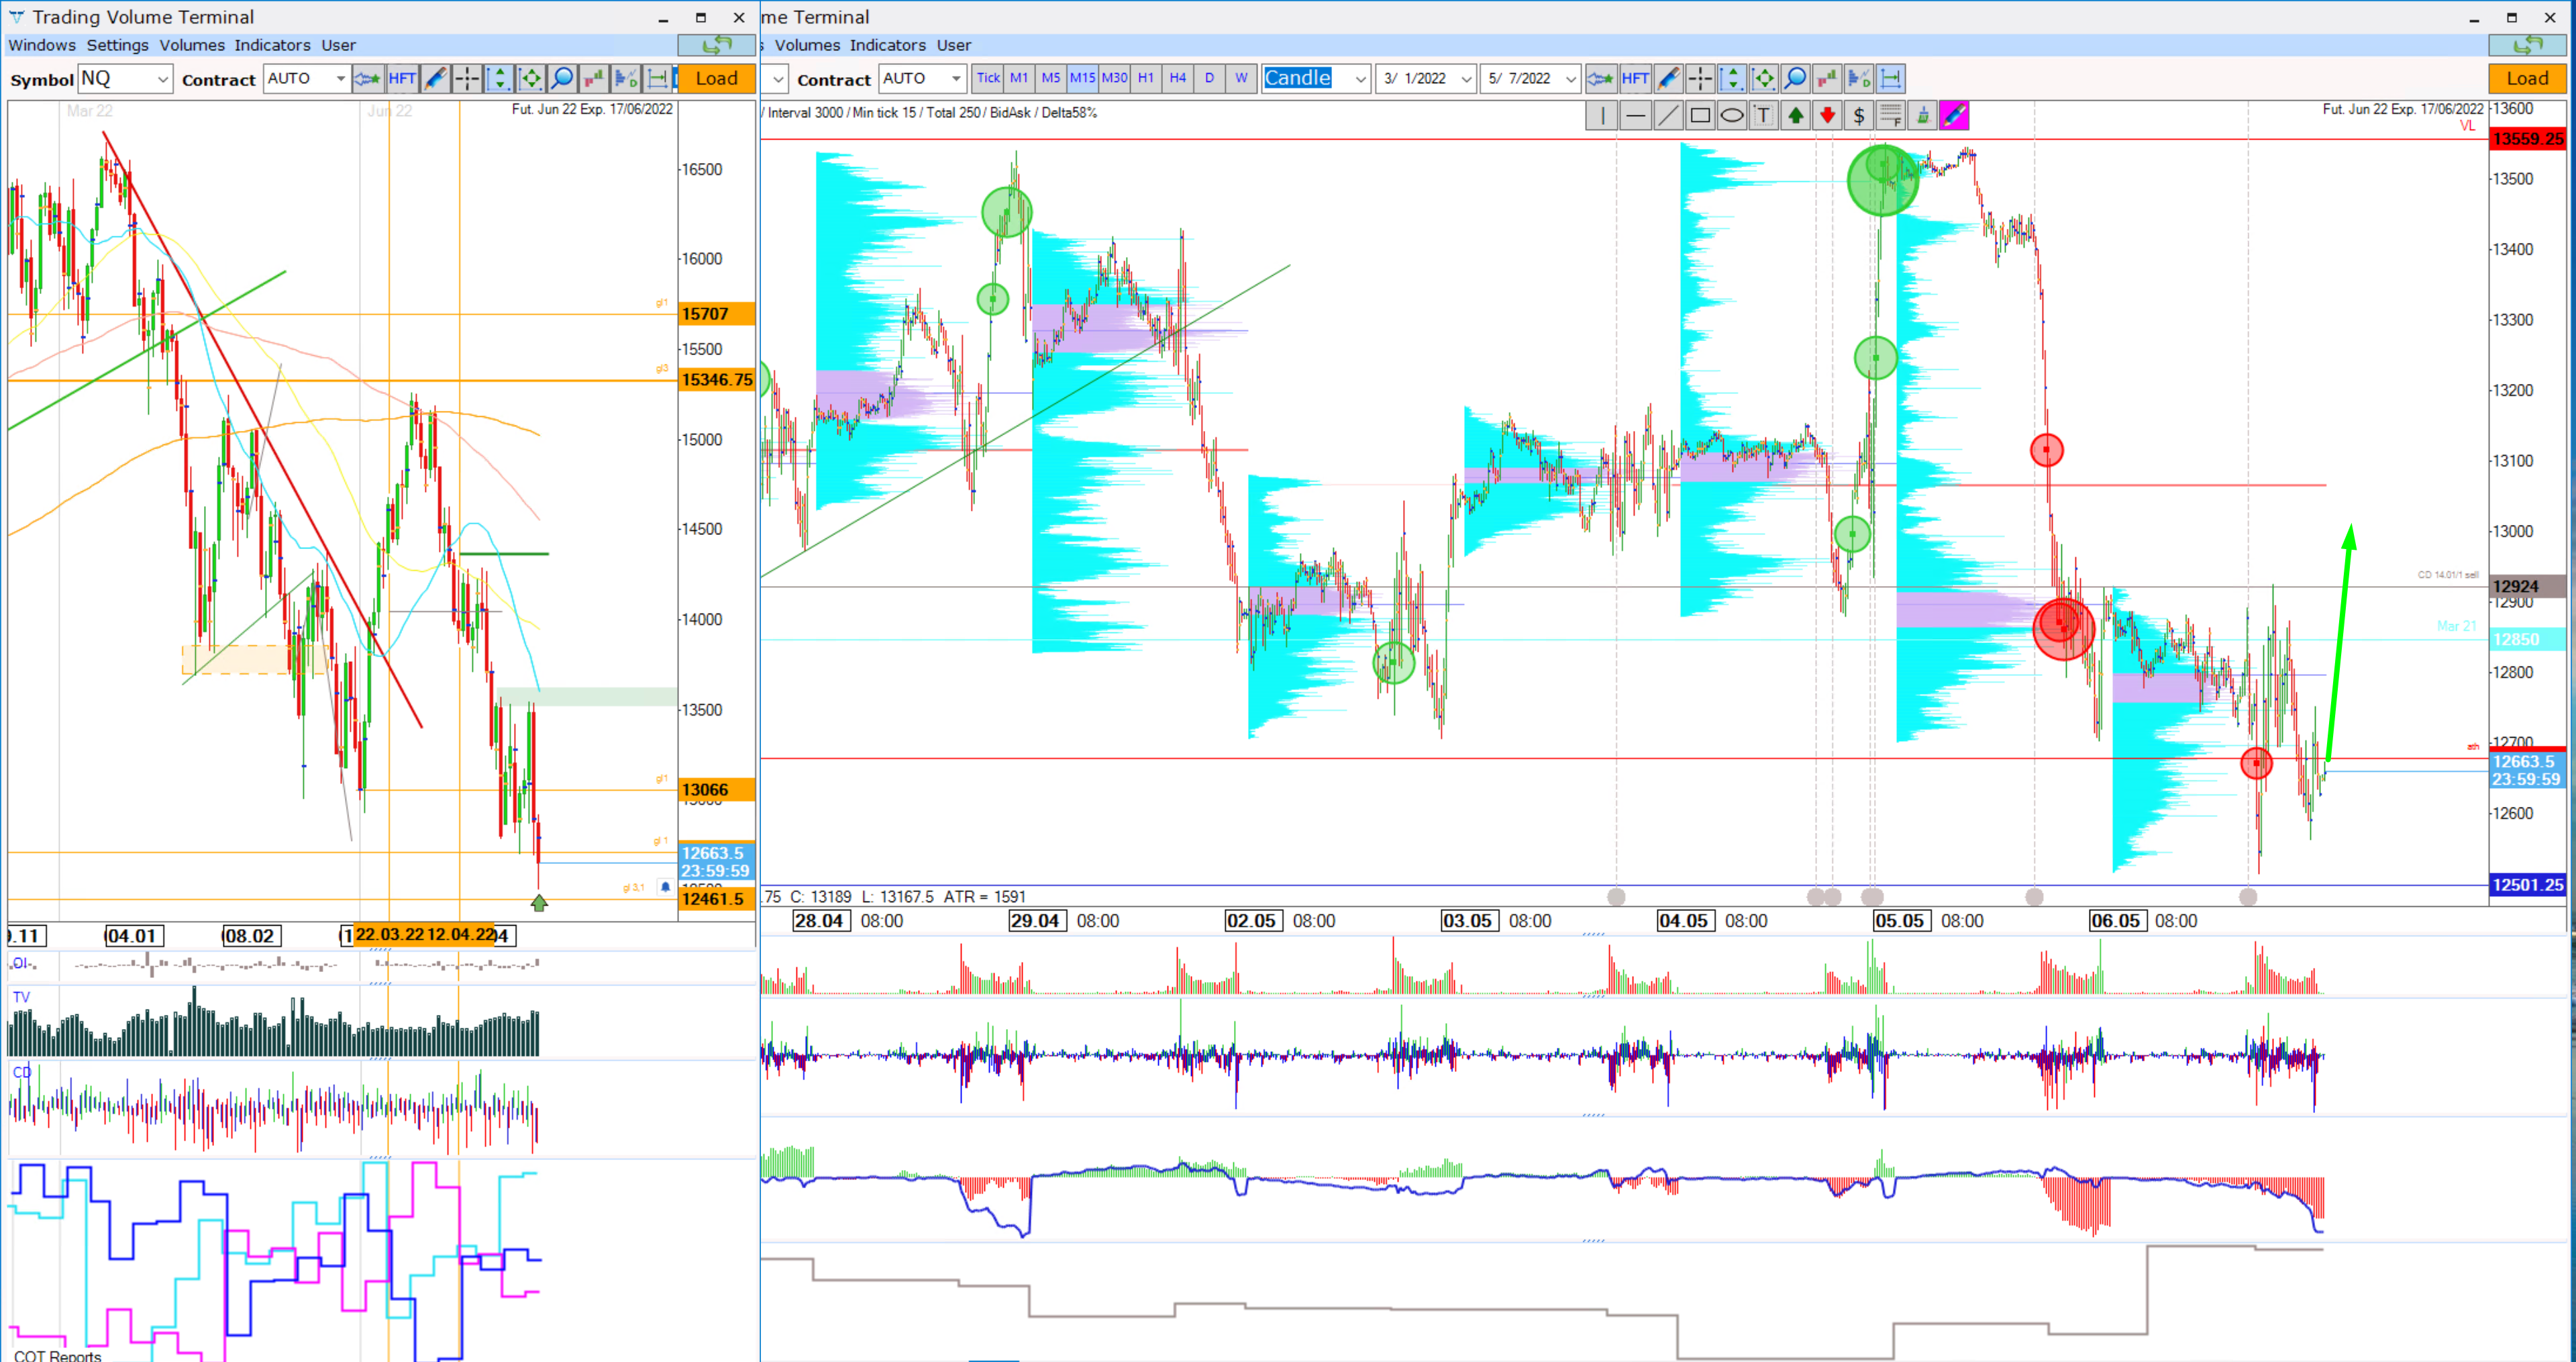Screen dimensions: 2576x1362
Task: Click the orange Load button in the left terminal
Action: click(717, 78)
